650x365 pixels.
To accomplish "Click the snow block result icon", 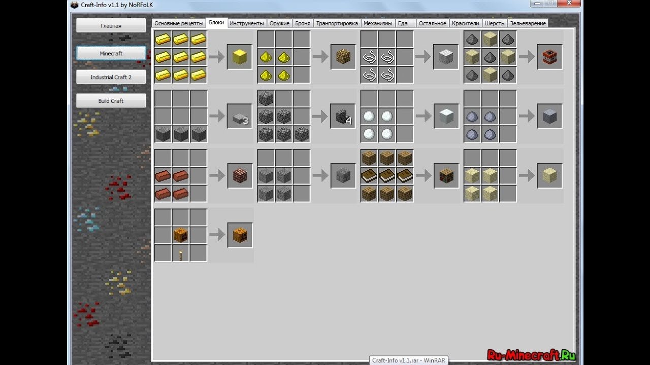I will coord(446,116).
